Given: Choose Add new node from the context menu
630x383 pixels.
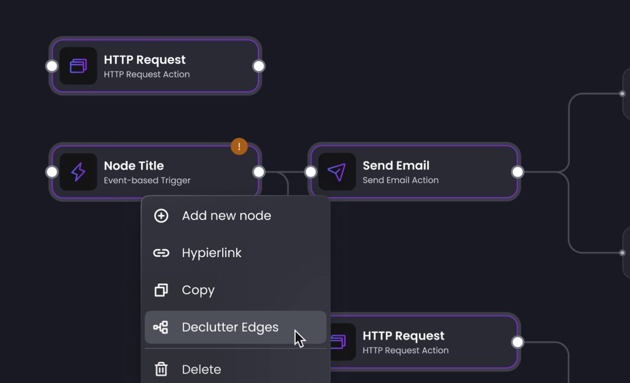Looking at the screenshot, I should click(235, 216).
